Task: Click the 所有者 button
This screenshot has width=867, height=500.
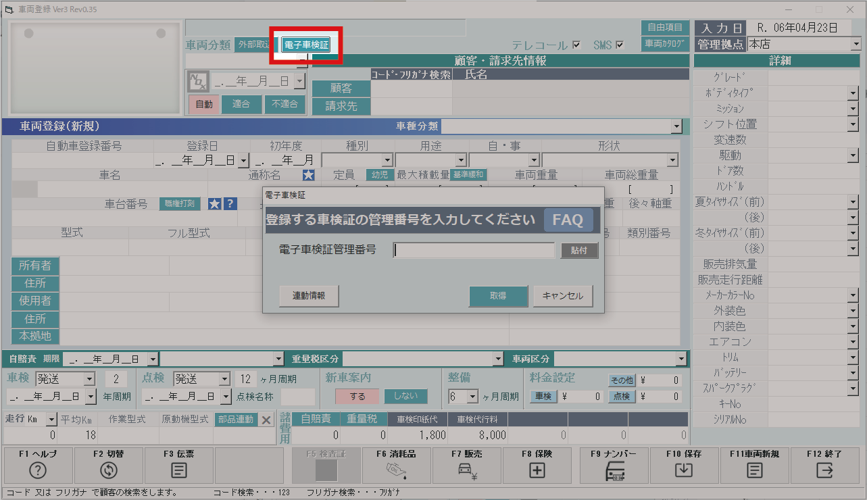Action: pos(35,266)
